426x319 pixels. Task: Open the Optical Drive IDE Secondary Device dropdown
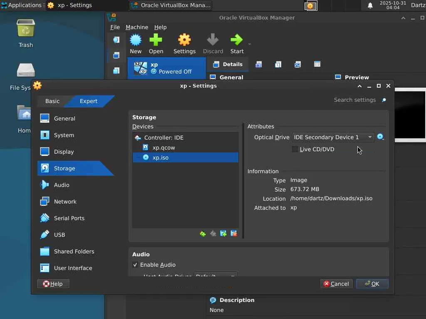click(333, 137)
